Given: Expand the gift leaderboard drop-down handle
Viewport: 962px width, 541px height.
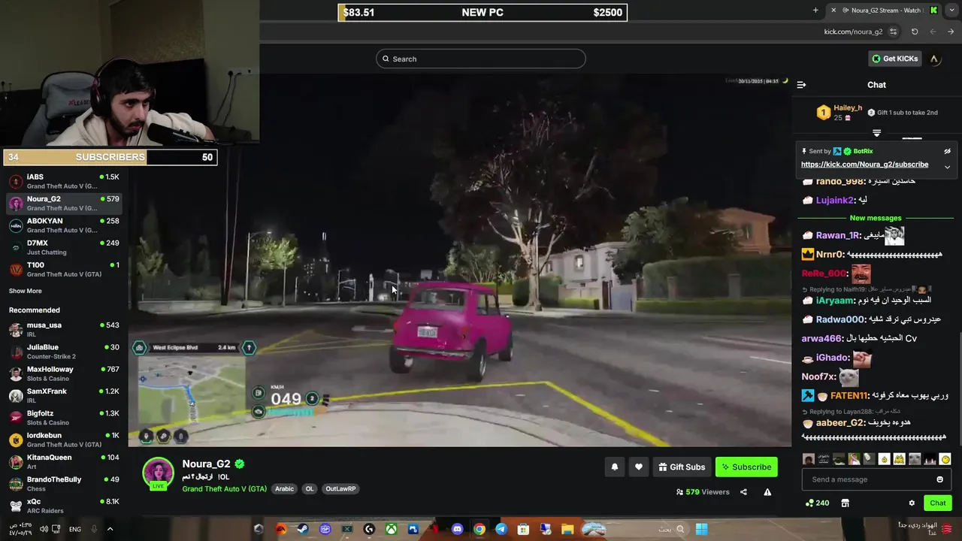Looking at the screenshot, I should tap(876, 132).
